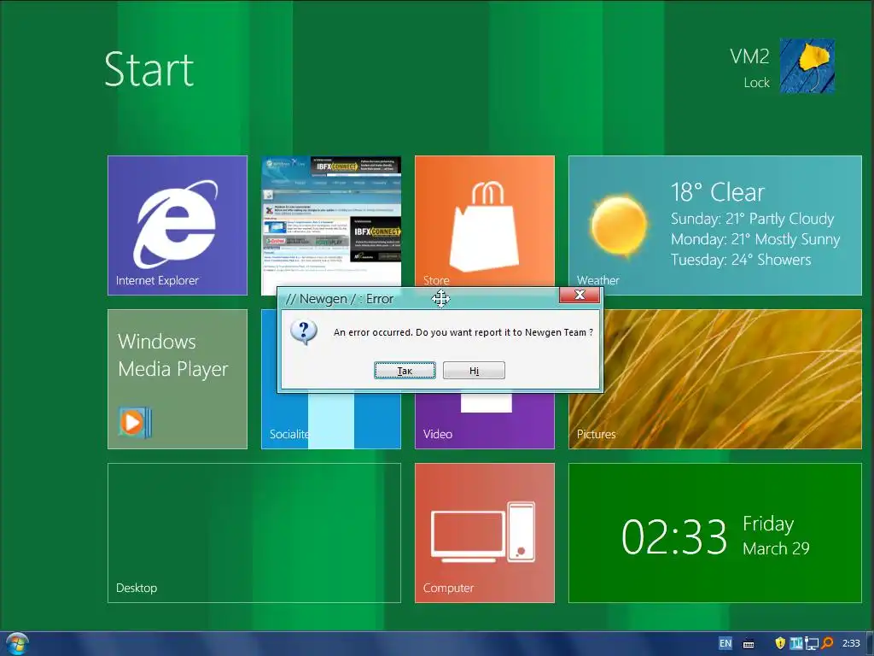Click the EN language indicator in taskbar
This screenshot has width=874, height=656.
[725, 643]
